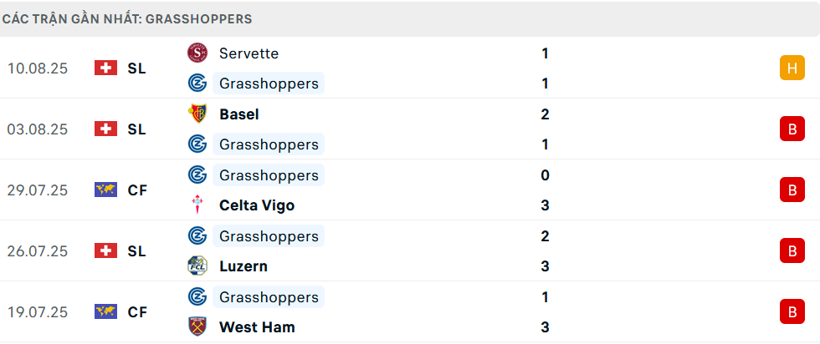The width and height of the screenshot is (820, 344).
Task: Click the Basel club crest
Action: point(197,114)
